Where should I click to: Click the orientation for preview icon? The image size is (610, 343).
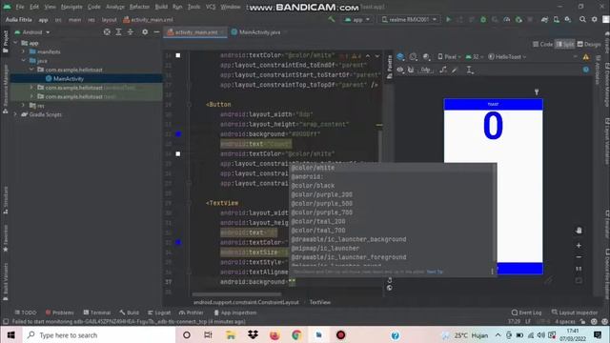(x=413, y=57)
